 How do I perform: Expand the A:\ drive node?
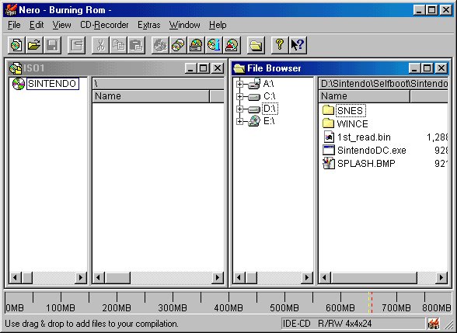239,84
